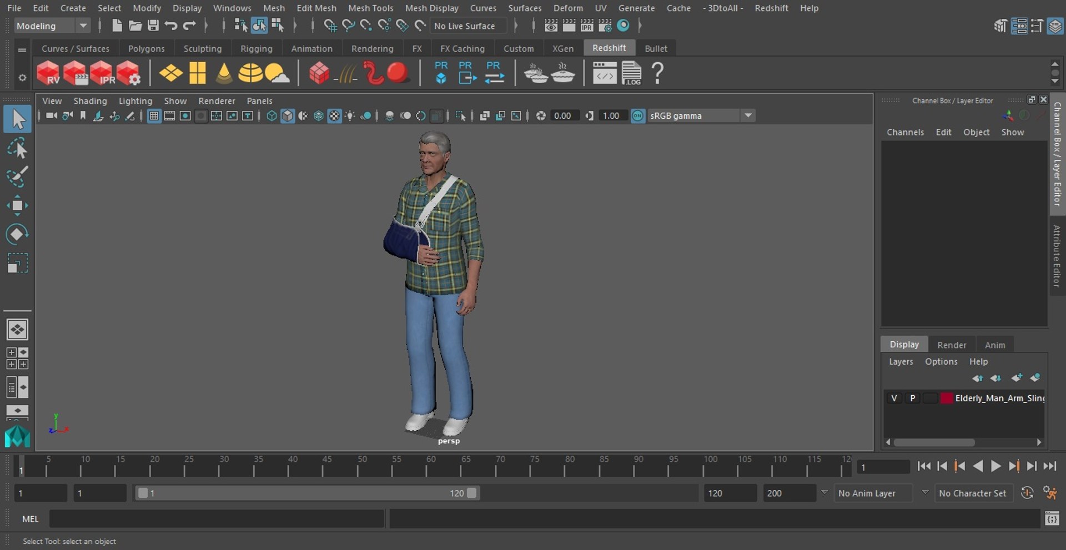Switch to four-view layout icon

pyautogui.click(x=17, y=359)
